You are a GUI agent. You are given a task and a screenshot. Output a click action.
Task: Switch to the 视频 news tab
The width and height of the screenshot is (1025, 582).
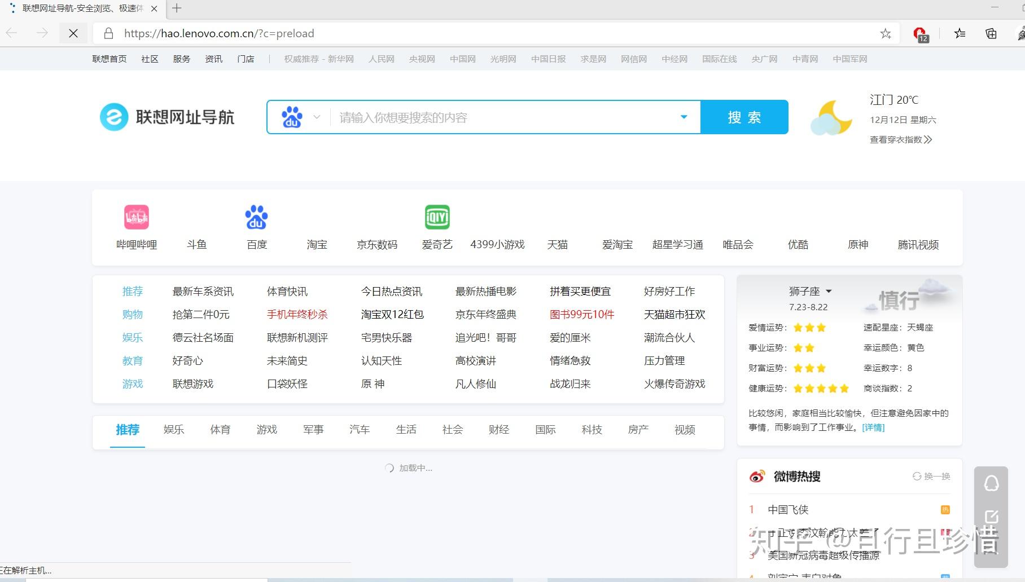tap(685, 430)
